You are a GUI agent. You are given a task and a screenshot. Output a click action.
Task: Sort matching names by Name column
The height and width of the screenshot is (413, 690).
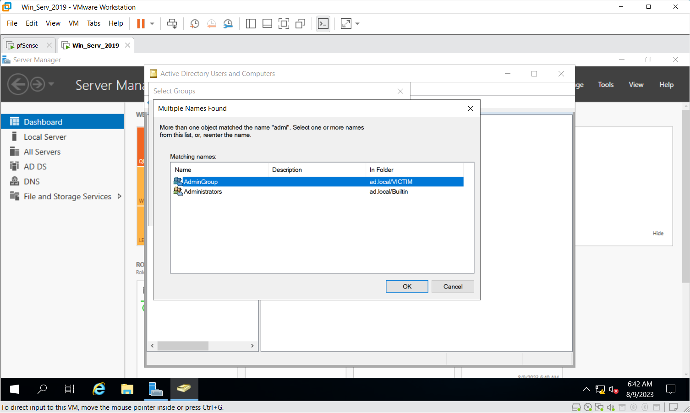pyautogui.click(x=219, y=170)
